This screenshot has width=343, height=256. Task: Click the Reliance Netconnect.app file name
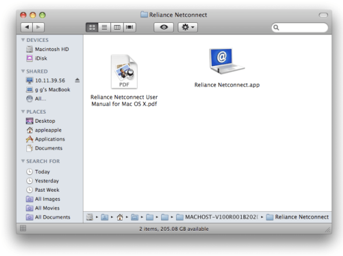pyautogui.click(x=227, y=85)
